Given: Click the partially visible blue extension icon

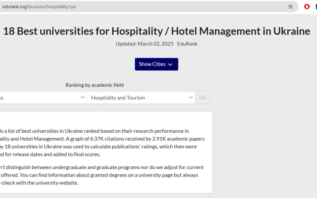Looking at the screenshot, I should pos(316,7).
